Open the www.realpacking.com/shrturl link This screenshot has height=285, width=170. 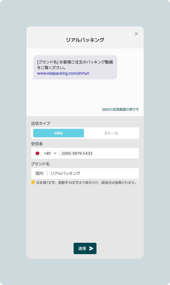click(x=63, y=73)
